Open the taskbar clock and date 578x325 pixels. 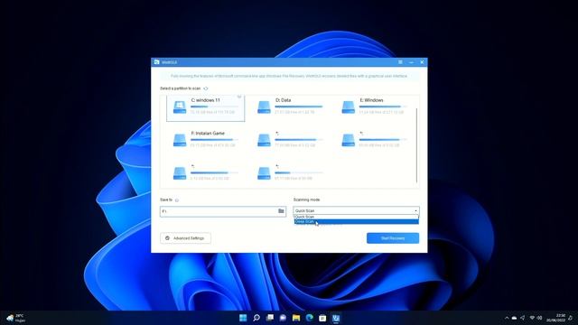coord(556,318)
